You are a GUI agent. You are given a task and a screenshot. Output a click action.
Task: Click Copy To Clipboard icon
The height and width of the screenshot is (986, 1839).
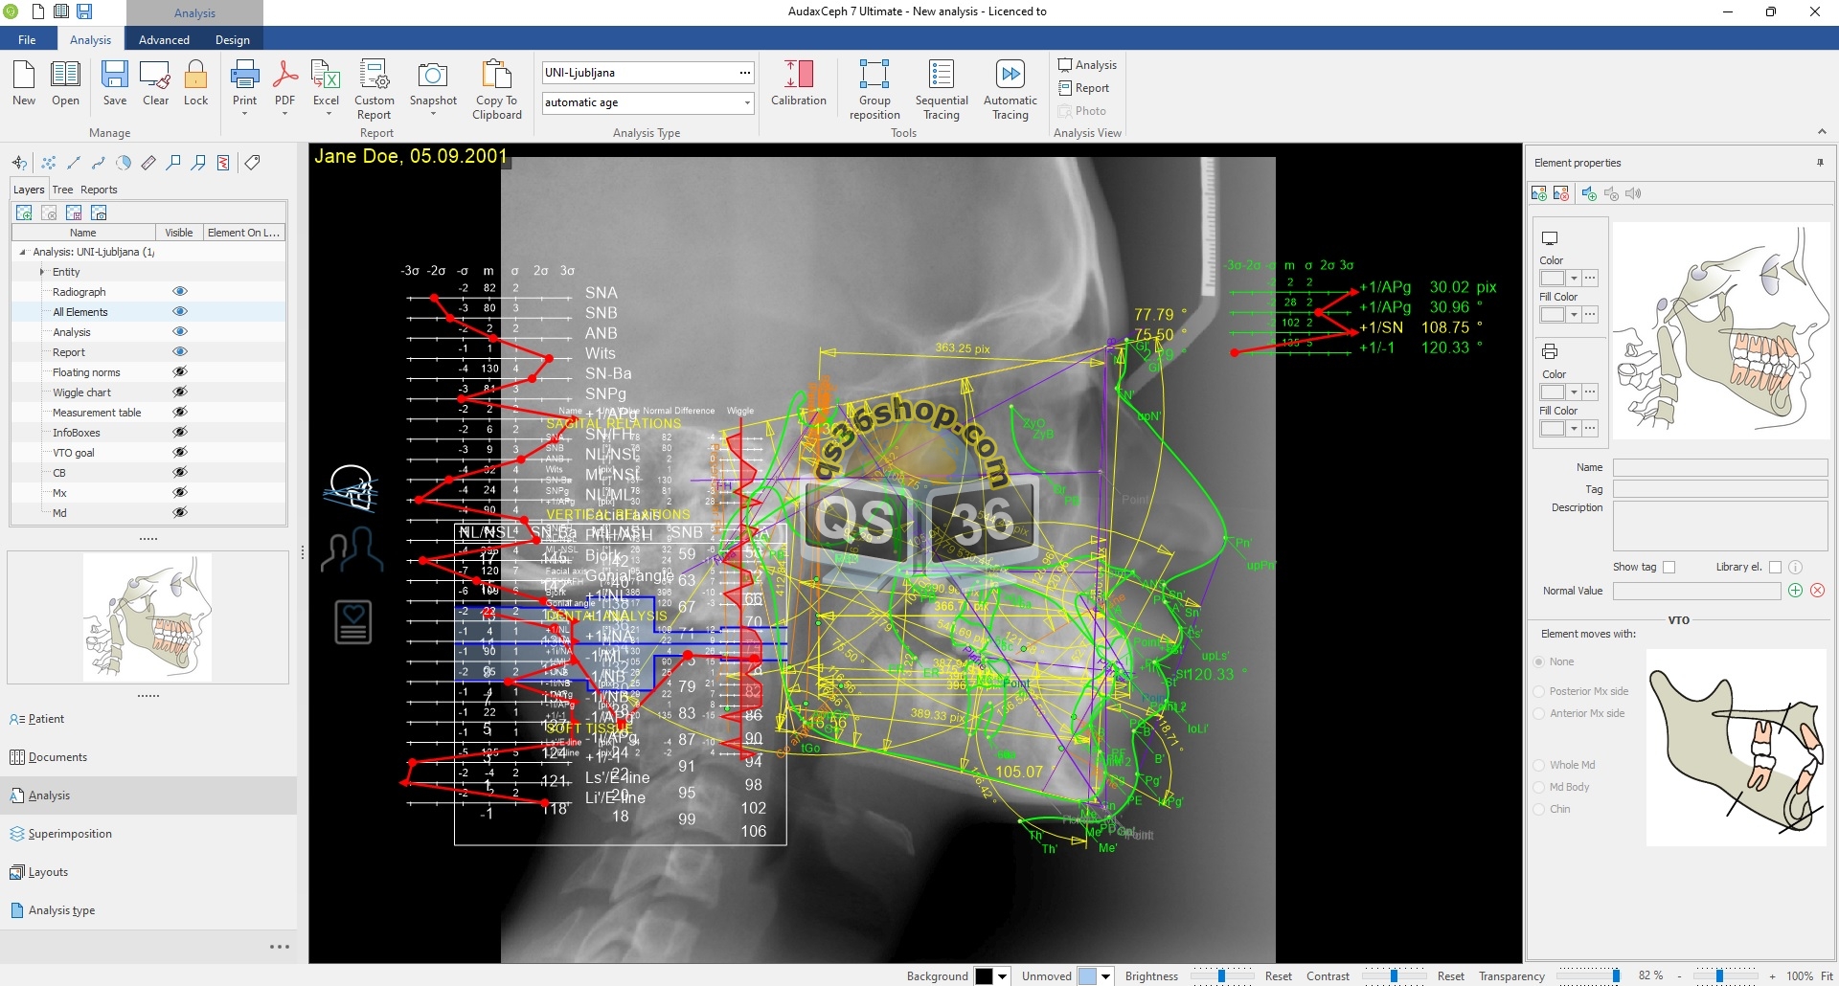coord(496,76)
